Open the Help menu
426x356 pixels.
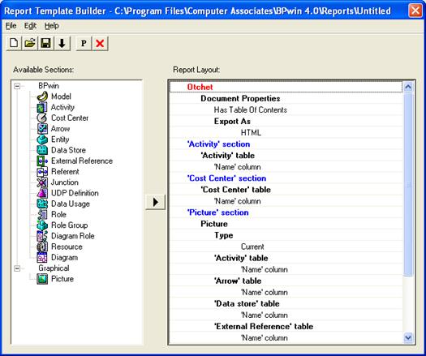pos(51,26)
